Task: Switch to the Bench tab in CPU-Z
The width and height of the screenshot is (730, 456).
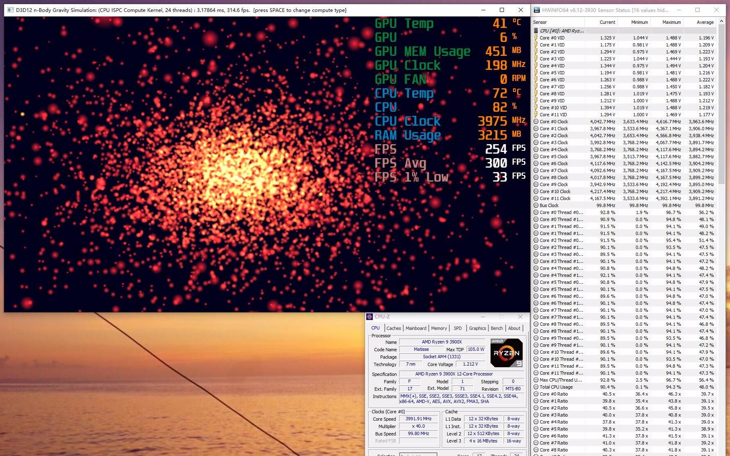Action: 497,328
